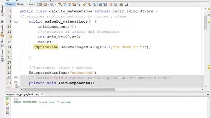Screen dimensions: 211x118
Task: Collapse the initComponents() method fold
Action: pos(16,83)
